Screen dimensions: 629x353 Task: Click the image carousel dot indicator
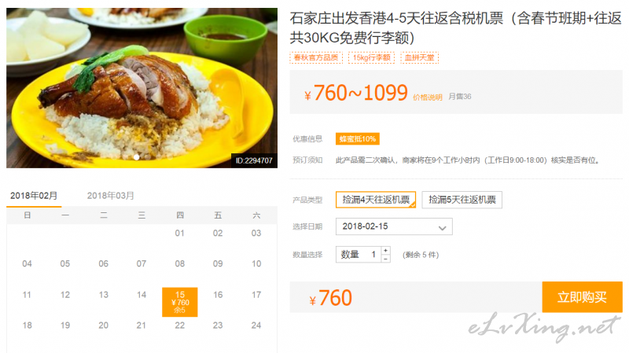(137, 157)
